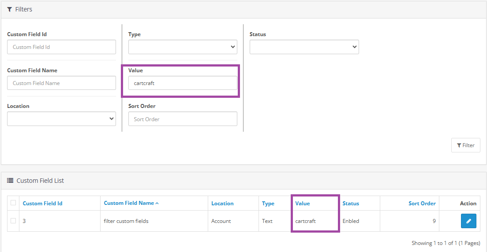487x252 pixels.
Task: Tick the select-all checkbox in table header
Action: click(x=13, y=203)
